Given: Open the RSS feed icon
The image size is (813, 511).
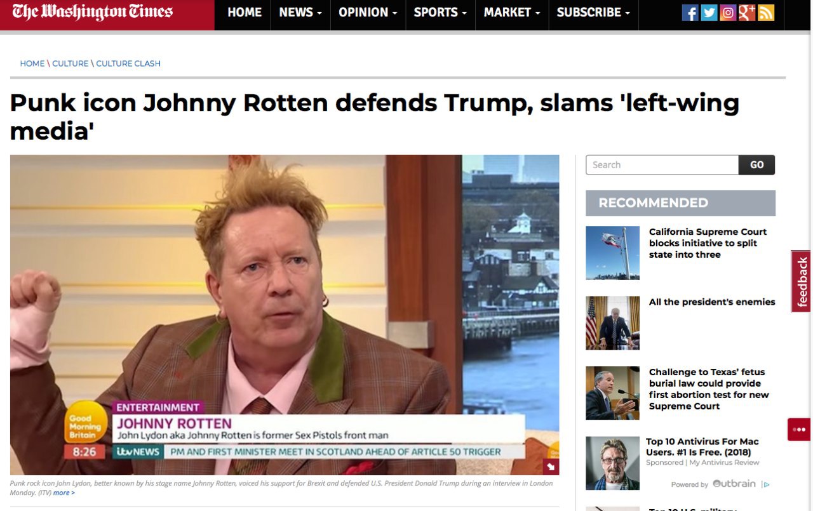Looking at the screenshot, I should tap(766, 13).
